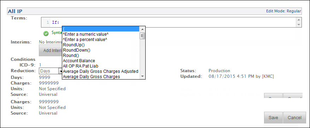
Task: Click the suggestion list scrollbar thumb
Action: (142, 36)
